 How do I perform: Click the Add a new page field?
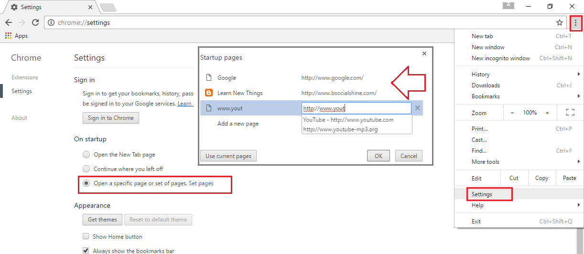coord(238,124)
